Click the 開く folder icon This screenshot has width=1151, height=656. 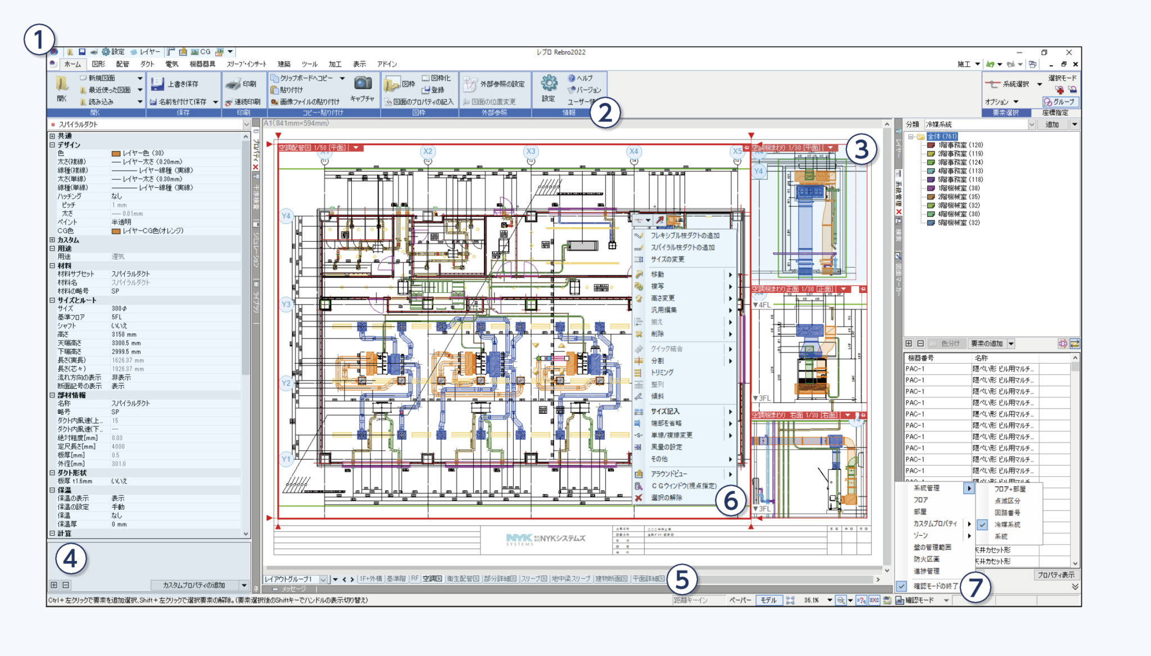click(x=62, y=85)
